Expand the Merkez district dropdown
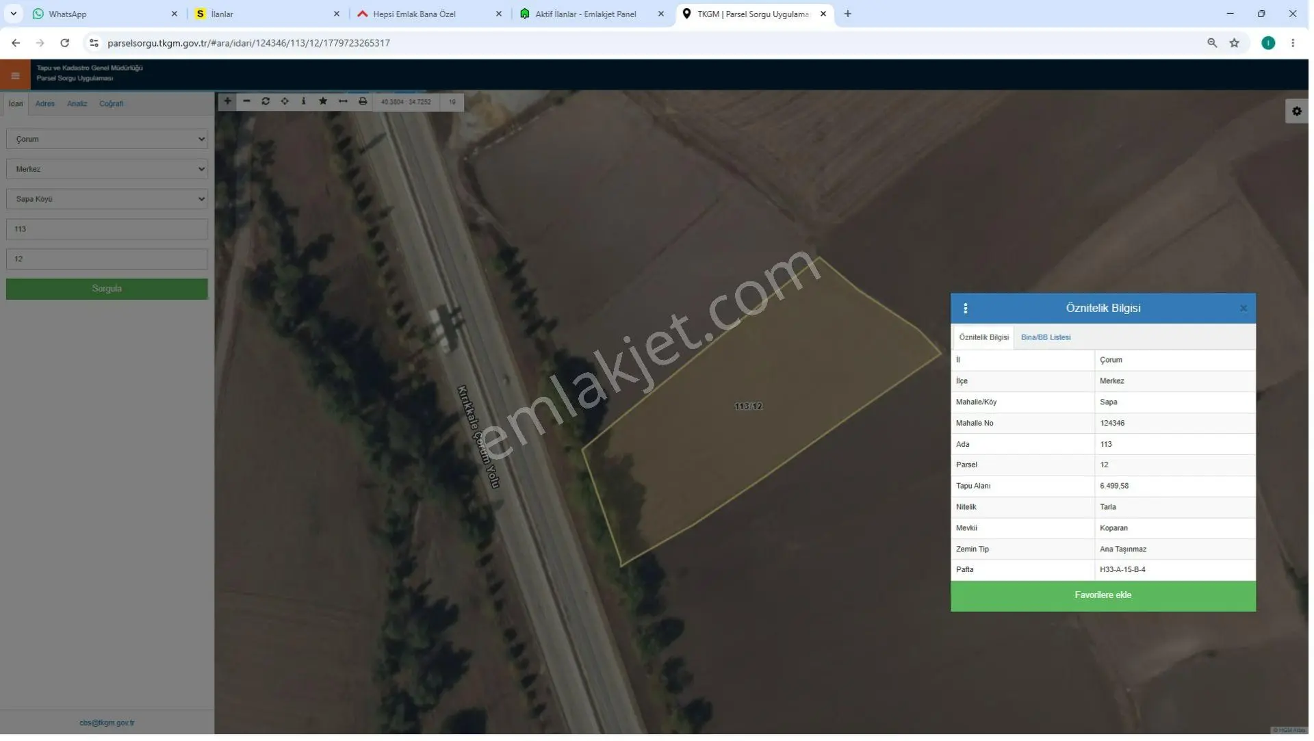The height and width of the screenshot is (741, 1314). [107, 169]
